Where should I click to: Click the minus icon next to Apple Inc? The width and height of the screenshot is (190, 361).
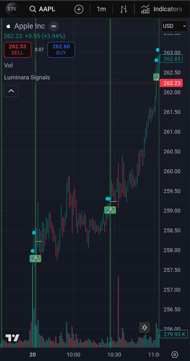coord(54,26)
